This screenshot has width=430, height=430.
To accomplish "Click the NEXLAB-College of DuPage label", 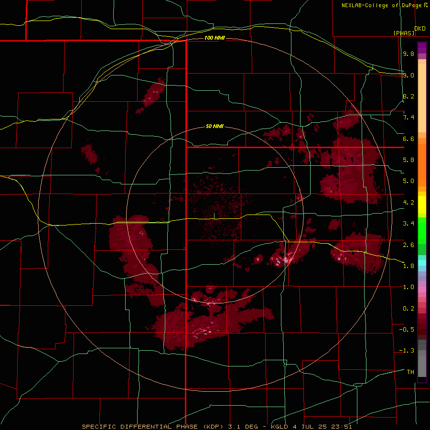I will click(382, 5).
